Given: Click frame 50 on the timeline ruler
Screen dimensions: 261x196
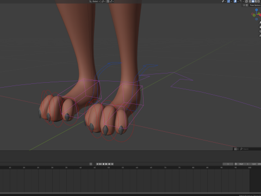Looking at the screenshot, I should click(x=109, y=168).
